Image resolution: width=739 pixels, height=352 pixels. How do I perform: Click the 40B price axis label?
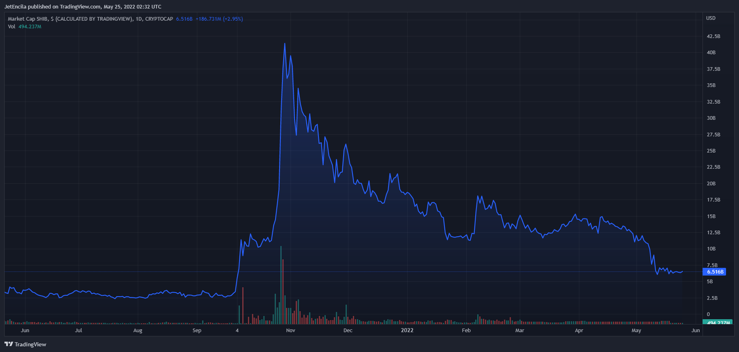click(711, 53)
